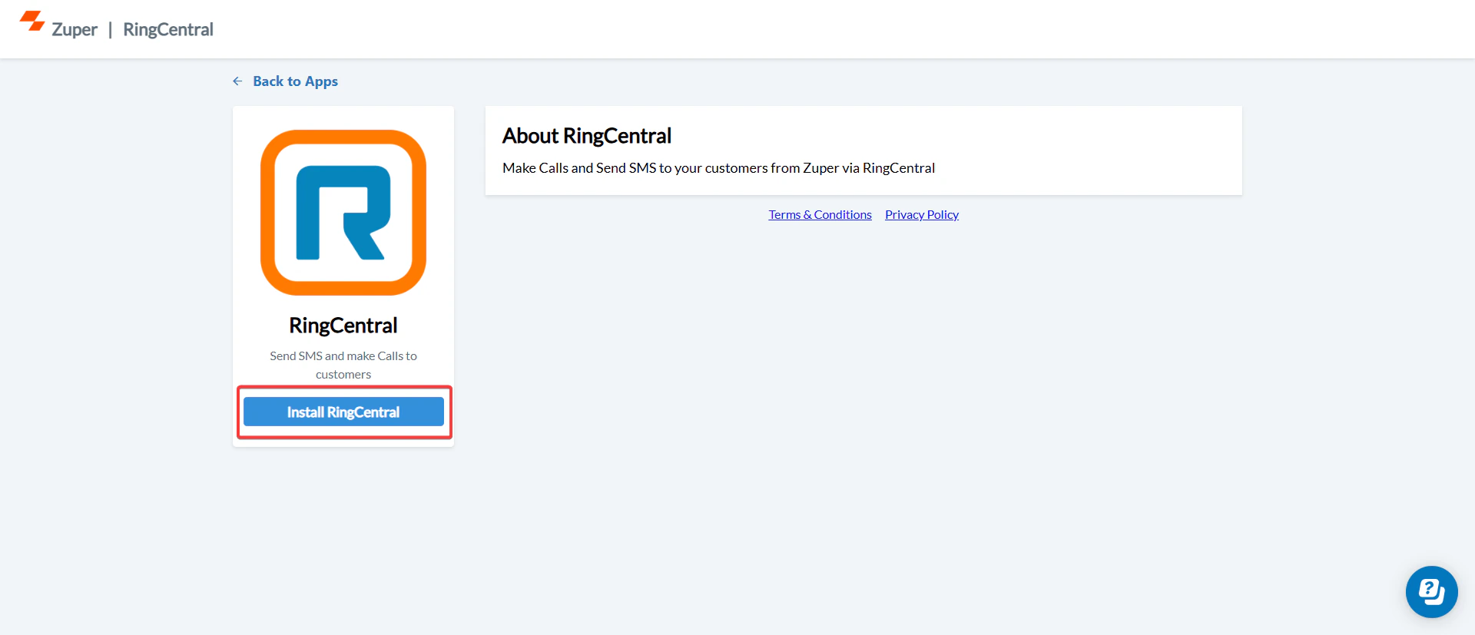
Task: Open the help chat widget icon
Action: [1431, 592]
